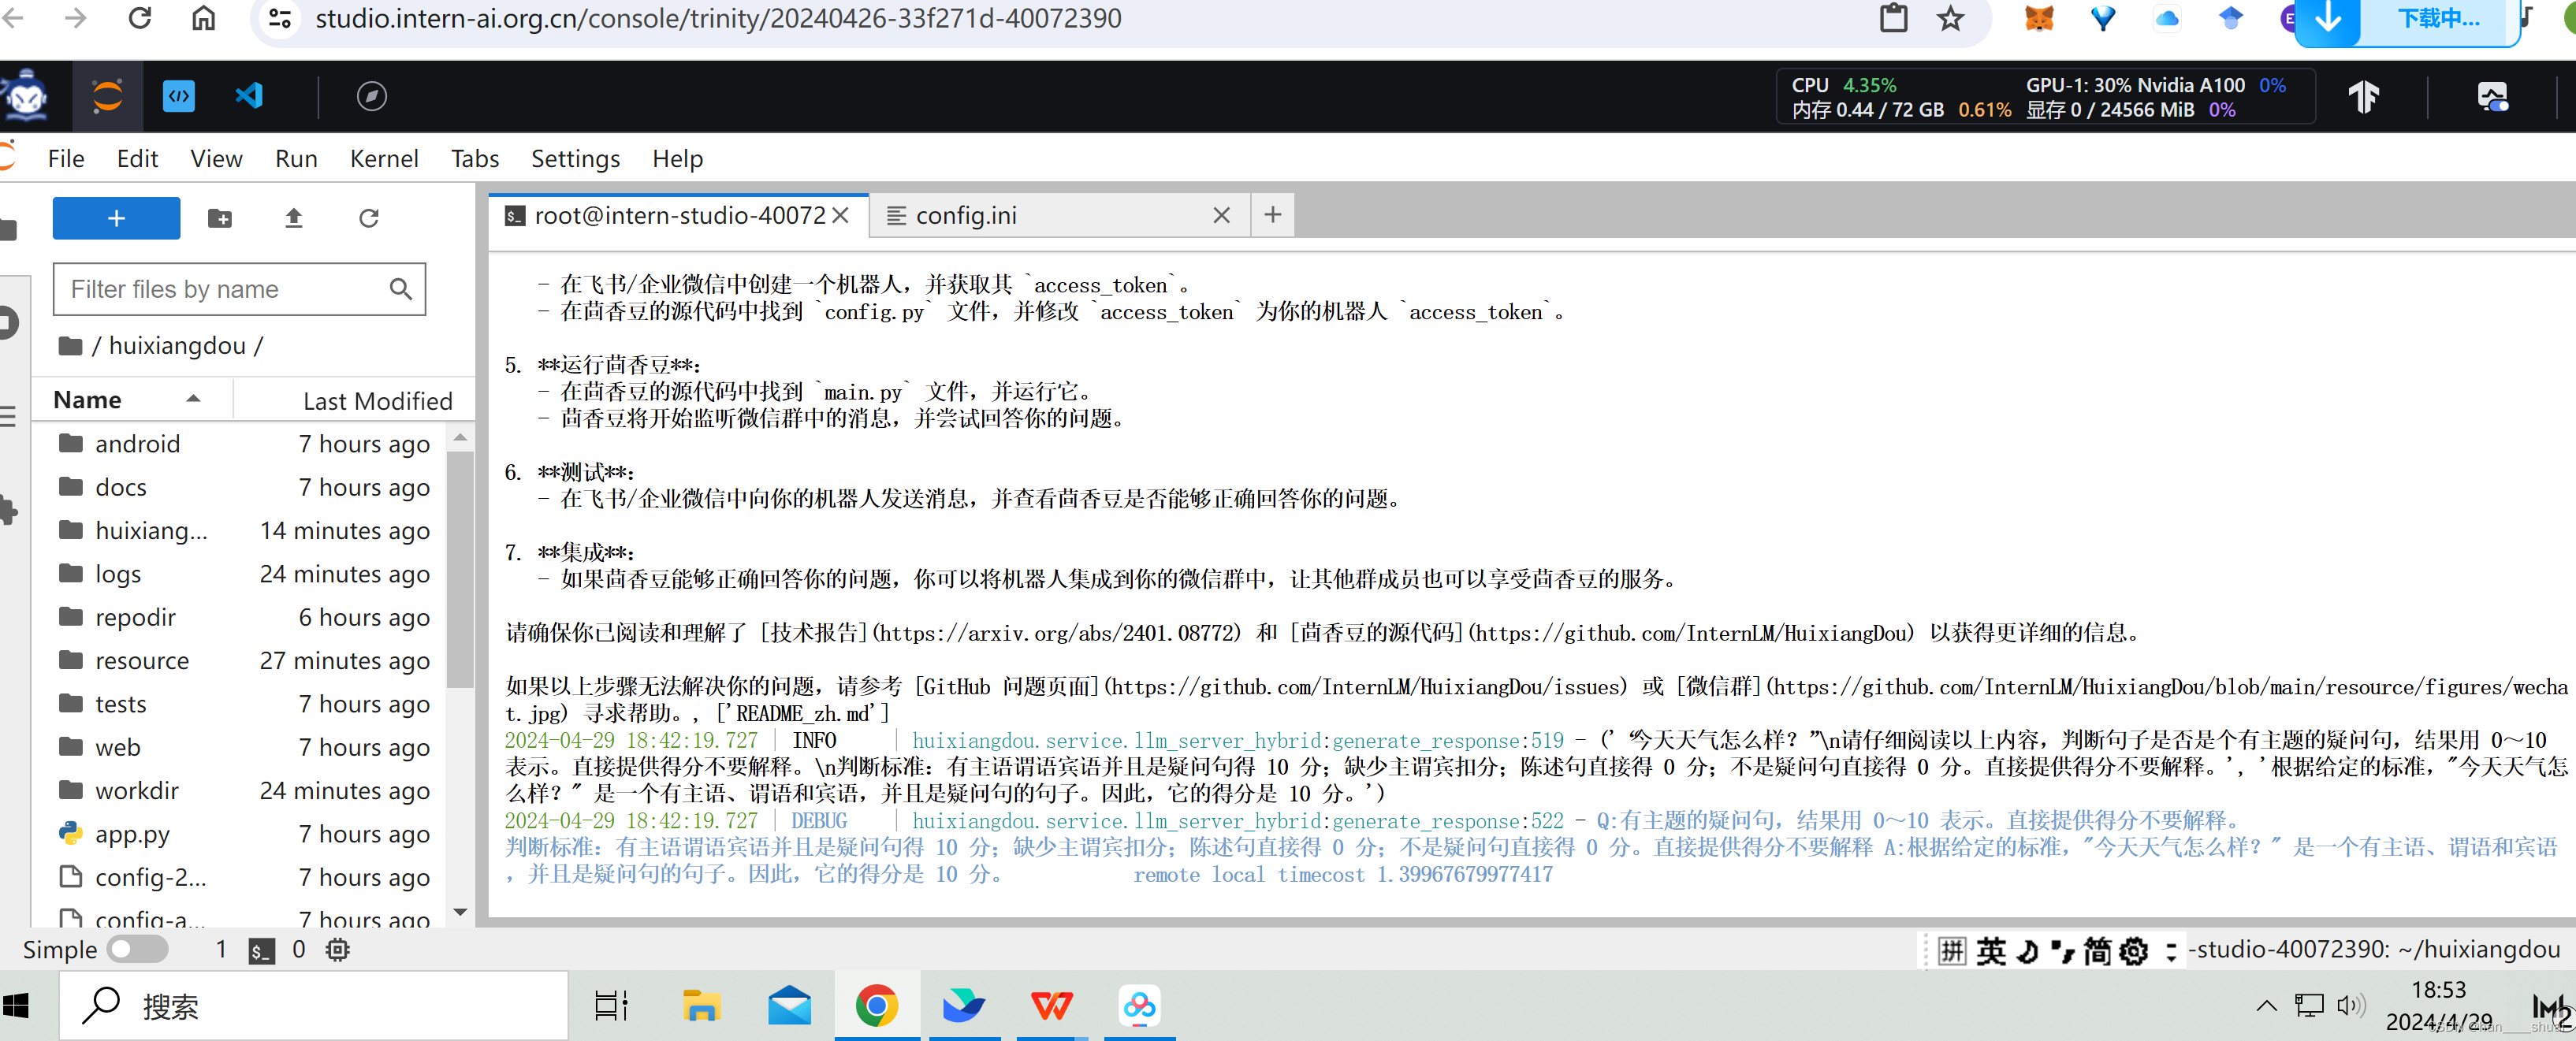Upload files using the upload icon
The height and width of the screenshot is (1041, 2576).
[293, 218]
